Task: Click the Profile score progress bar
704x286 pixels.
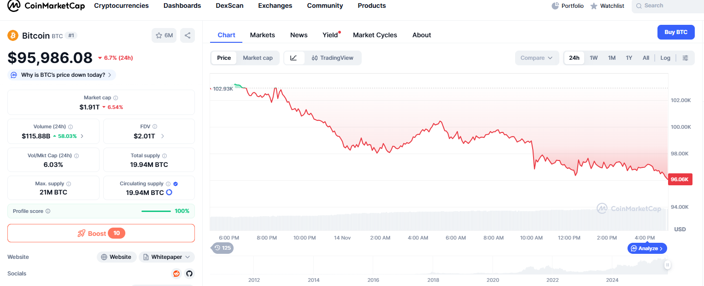Action: [156, 211]
